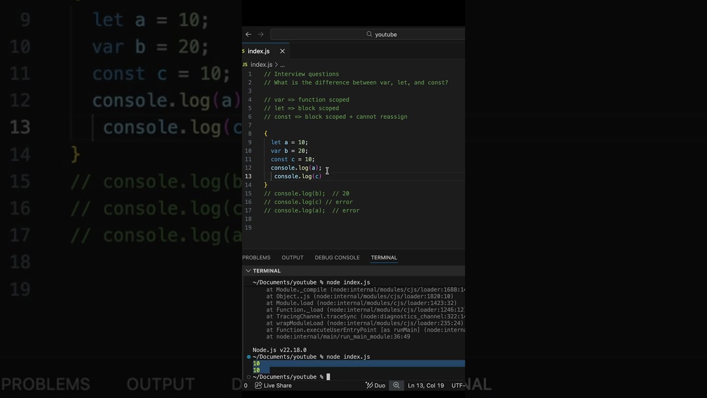
Task: Click the const cannot reassign comment
Action: 335,117
